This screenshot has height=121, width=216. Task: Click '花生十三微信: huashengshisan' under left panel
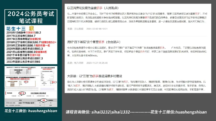31,111
